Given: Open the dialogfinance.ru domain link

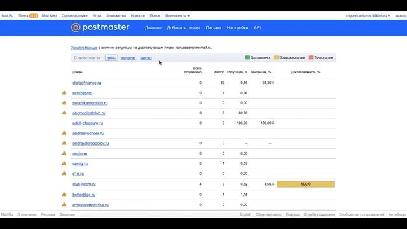Looking at the screenshot, I should click(87, 83).
